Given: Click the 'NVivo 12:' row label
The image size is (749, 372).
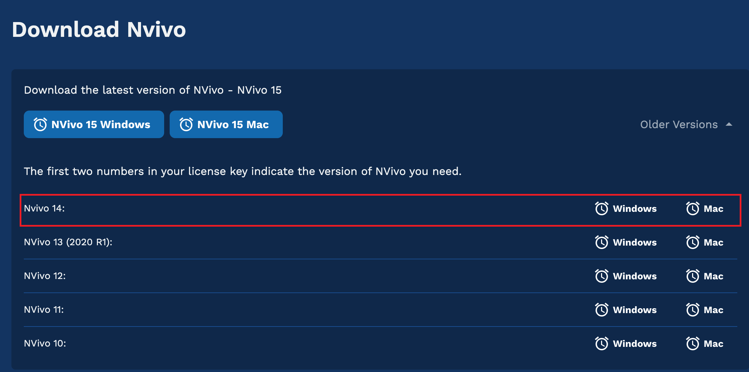Looking at the screenshot, I should pyautogui.click(x=45, y=276).
